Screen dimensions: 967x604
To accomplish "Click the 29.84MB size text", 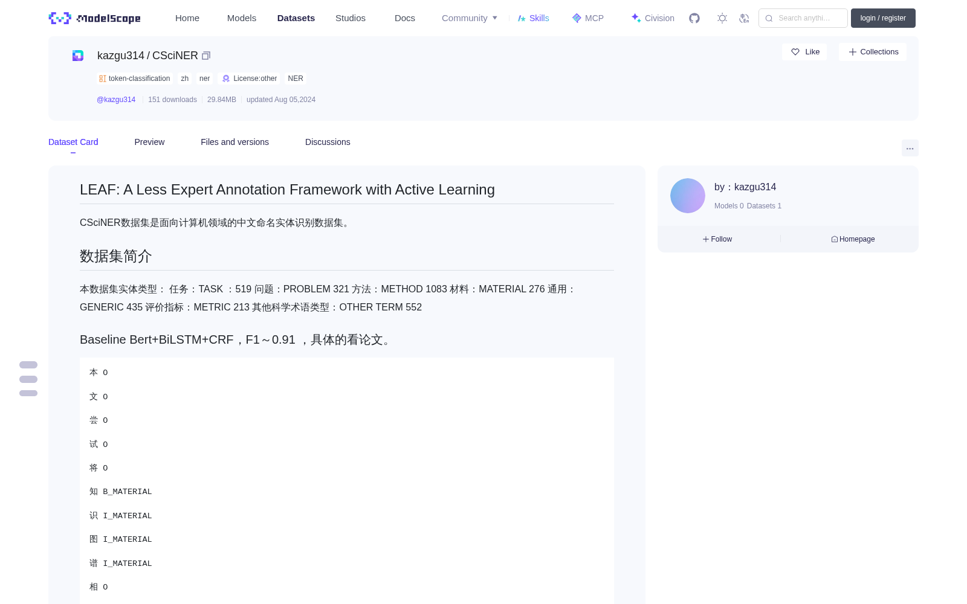I will click(222, 100).
